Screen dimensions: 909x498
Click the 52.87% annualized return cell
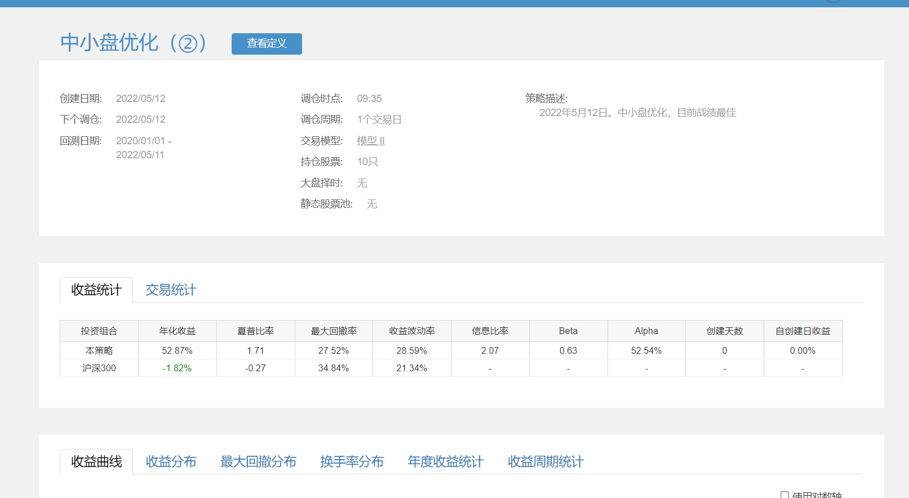coord(177,350)
